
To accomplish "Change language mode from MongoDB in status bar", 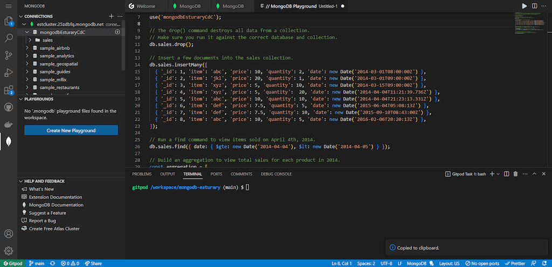I will (417, 263).
